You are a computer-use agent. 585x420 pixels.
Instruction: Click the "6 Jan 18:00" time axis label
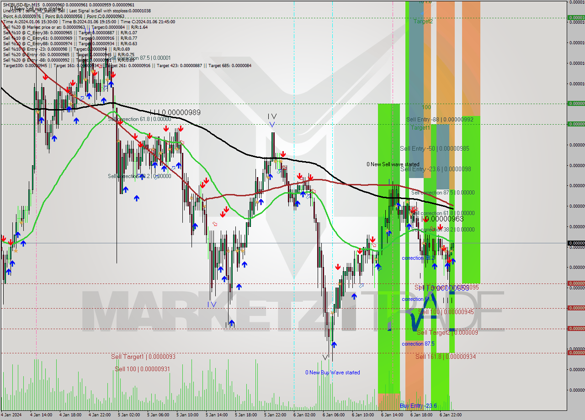point(420,415)
